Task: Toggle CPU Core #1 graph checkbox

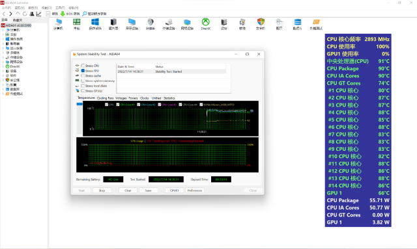Action: pyautogui.click(x=118, y=105)
